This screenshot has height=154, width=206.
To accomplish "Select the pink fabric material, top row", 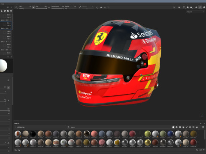I will [x=94, y=134].
